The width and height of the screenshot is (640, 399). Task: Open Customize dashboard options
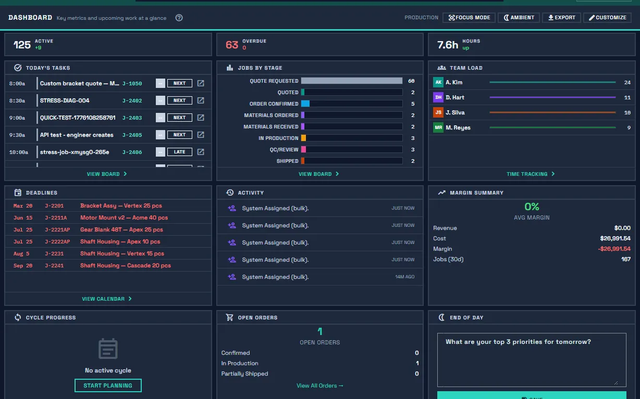tap(607, 18)
